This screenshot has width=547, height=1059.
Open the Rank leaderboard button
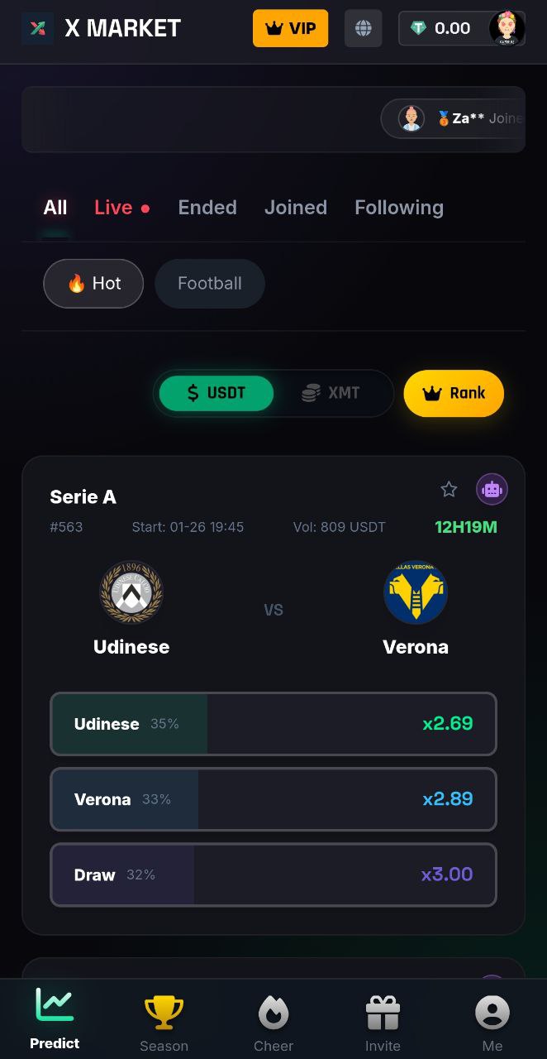click(x=454, y=393)
